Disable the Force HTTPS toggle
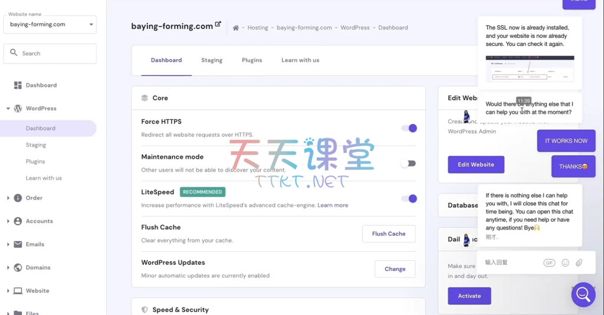Screen dimensions: 604x315 (409, 128)
